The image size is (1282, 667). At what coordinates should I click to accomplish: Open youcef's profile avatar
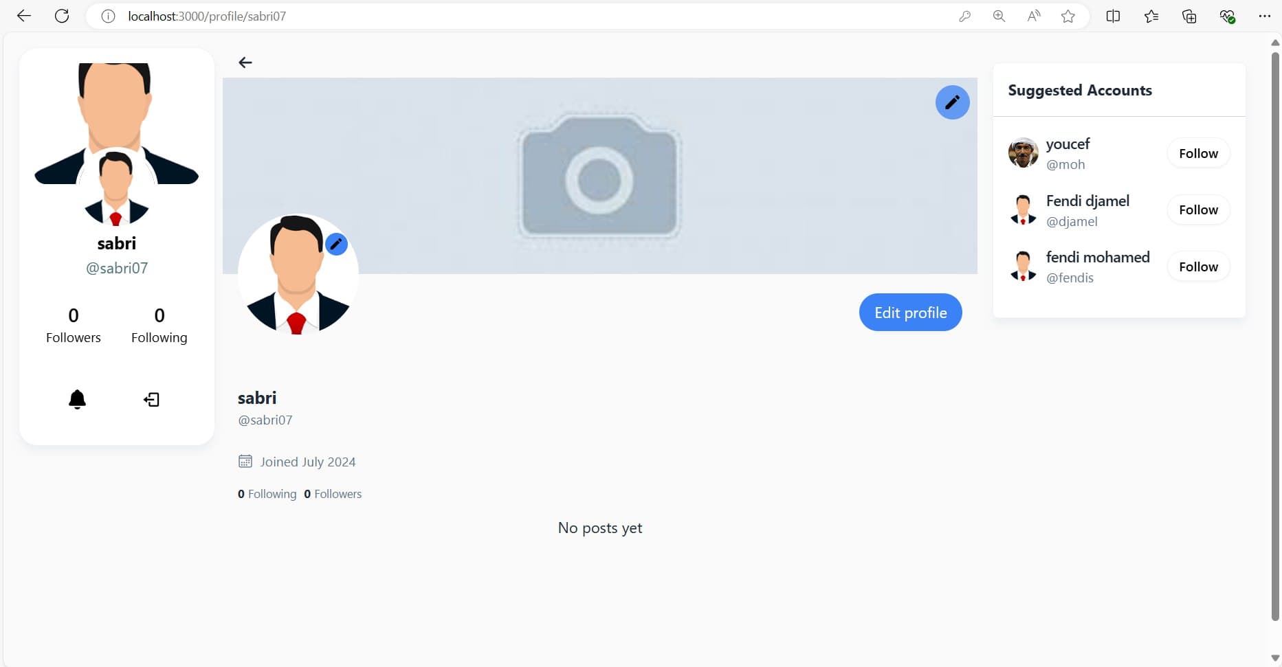pyautogui.click(x=1023, y=153)
